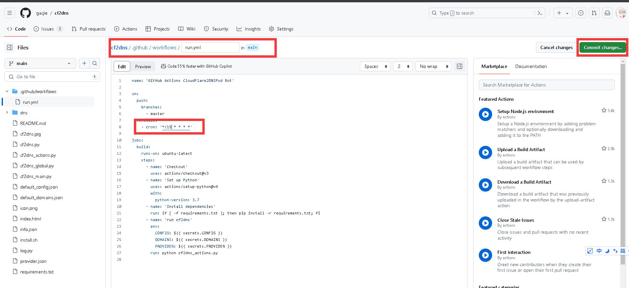
Task: Open icon.png in file tree
Action: click(x=29, y=208)
